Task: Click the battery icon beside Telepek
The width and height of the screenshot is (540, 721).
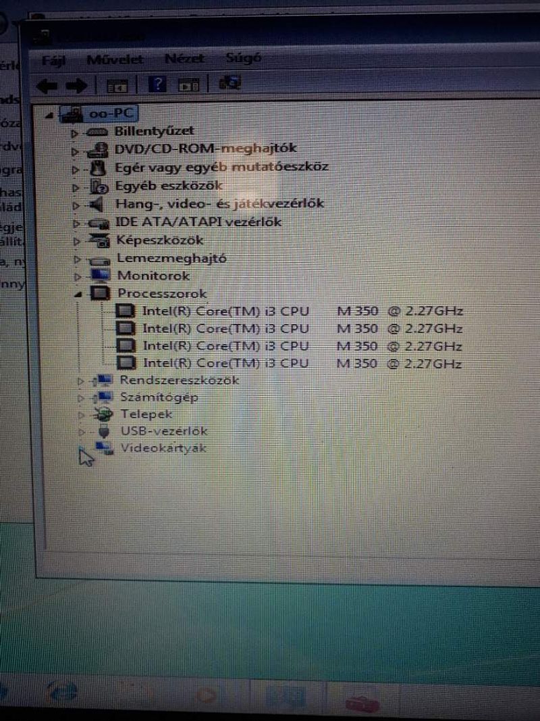Action: (103, 414)
